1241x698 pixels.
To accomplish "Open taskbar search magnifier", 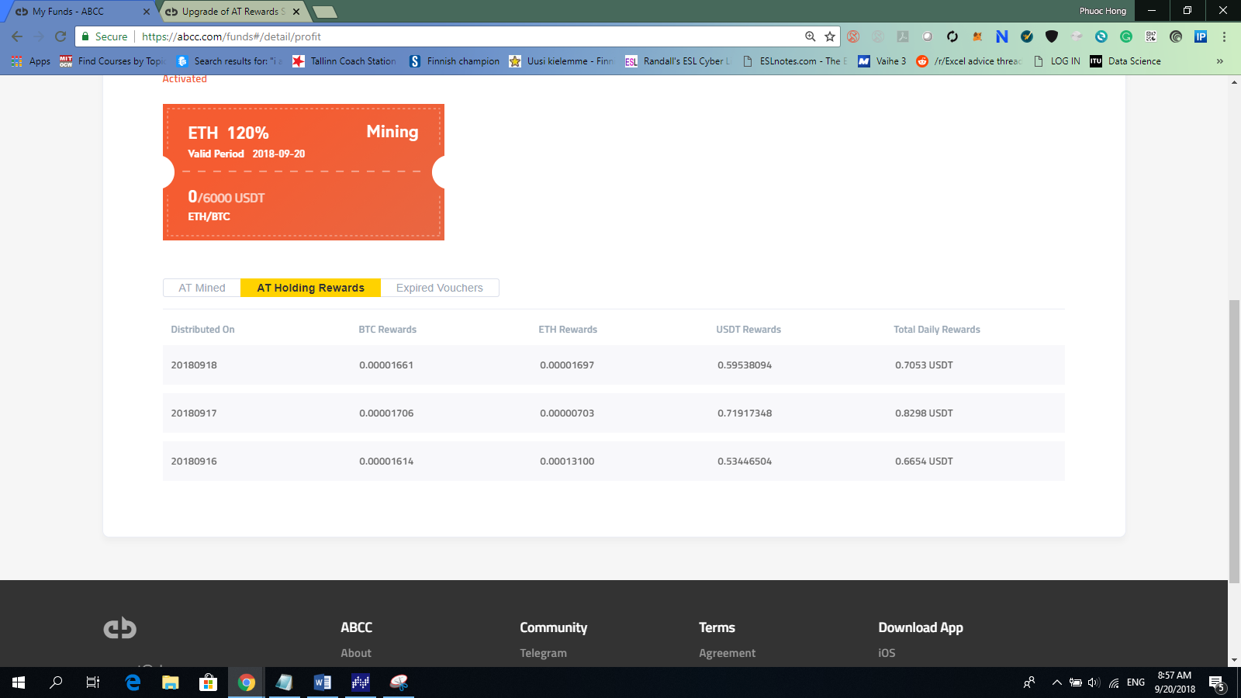I will pyautogui.click(x=56, y=682).
